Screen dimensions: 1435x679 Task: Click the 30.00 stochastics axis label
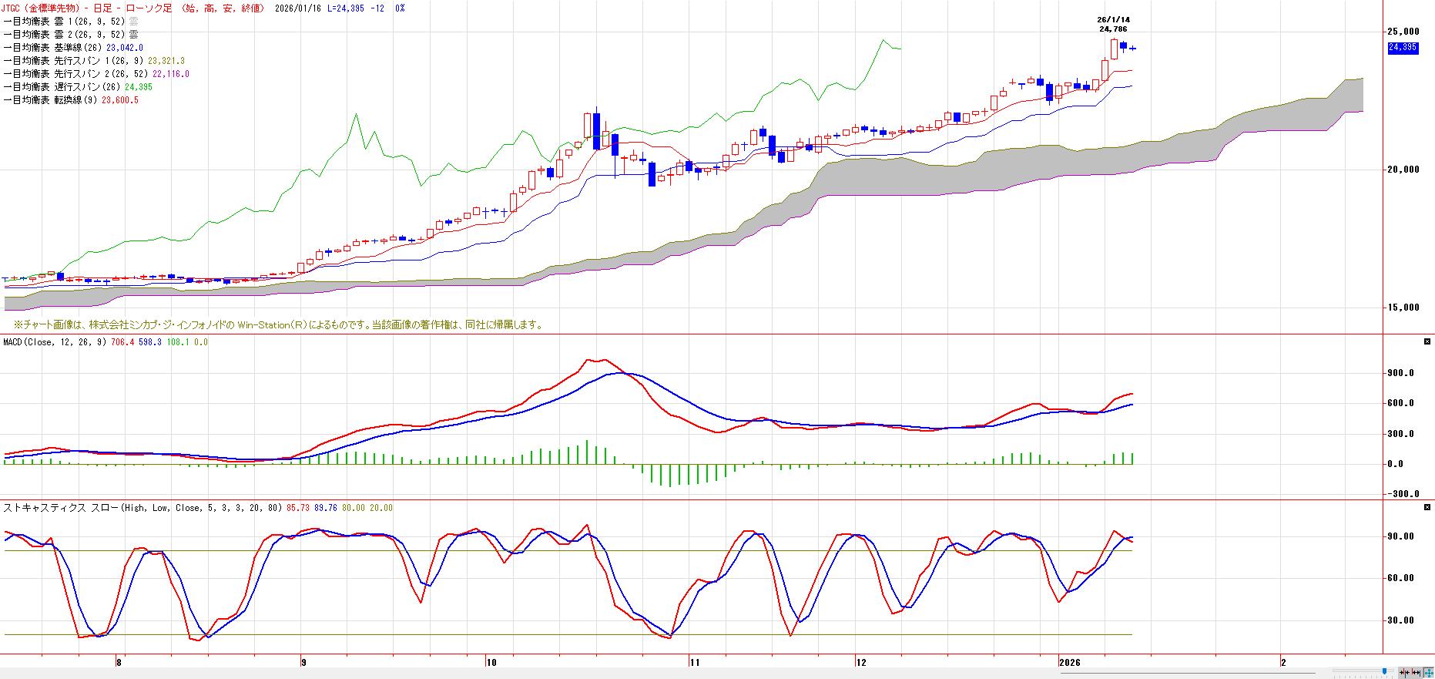[1400, 620]
